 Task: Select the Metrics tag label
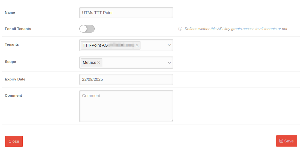[x=89, y=63]
